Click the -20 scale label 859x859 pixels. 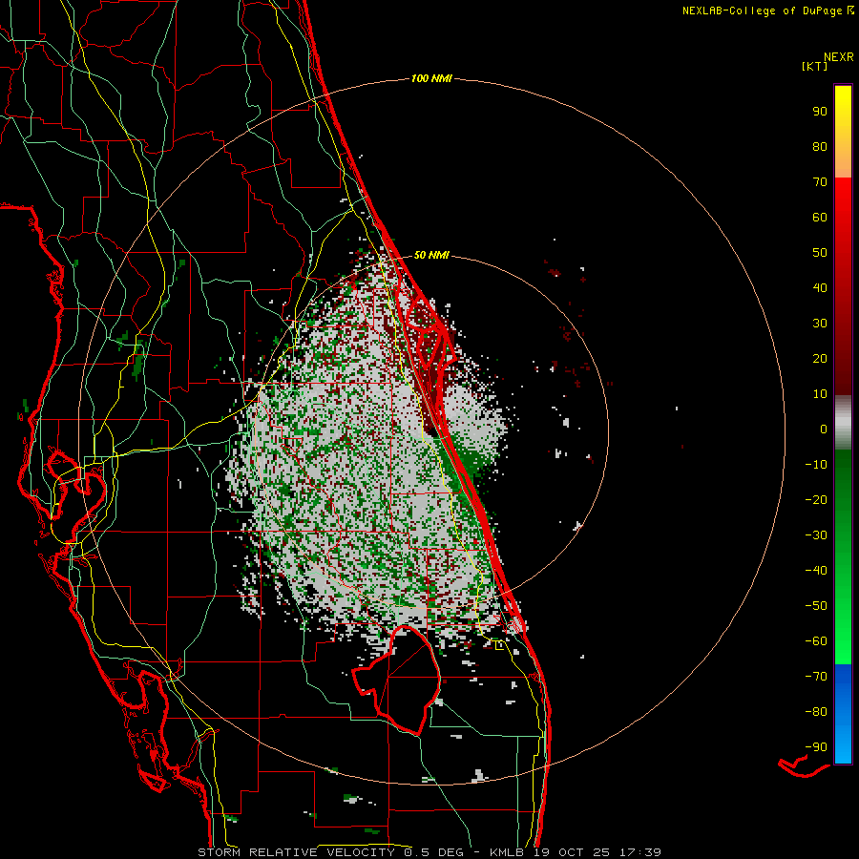tap(816, 499)
